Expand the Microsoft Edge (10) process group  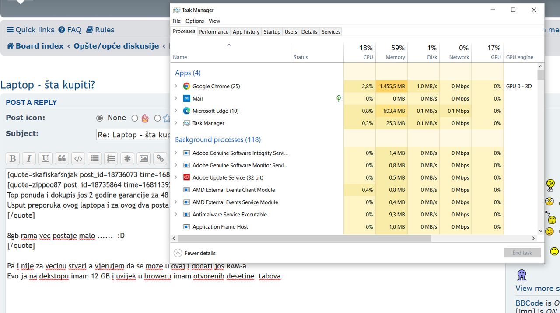click(x=176, y=111)
